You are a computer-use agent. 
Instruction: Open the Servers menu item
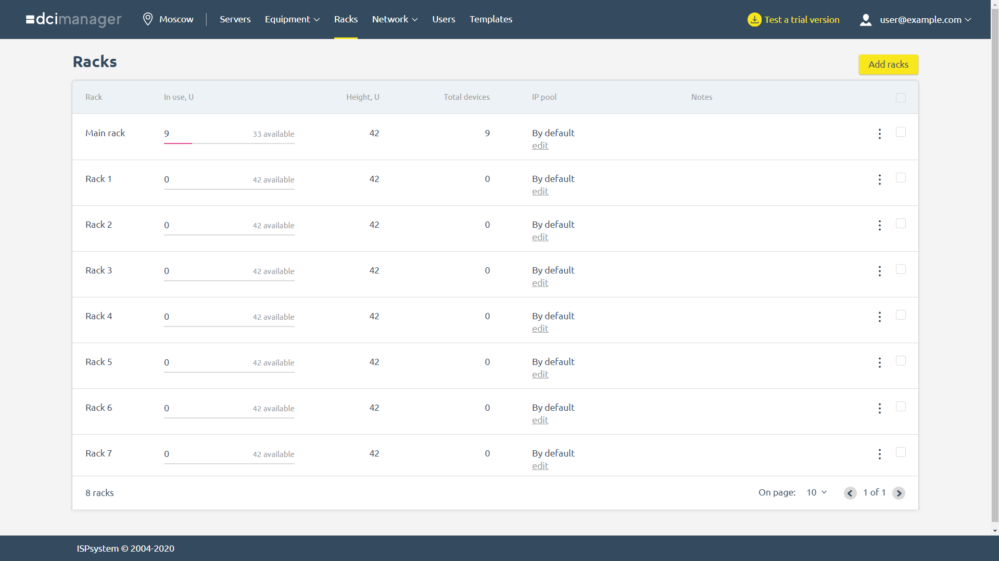pyautogui.click(x=235, y=19)
